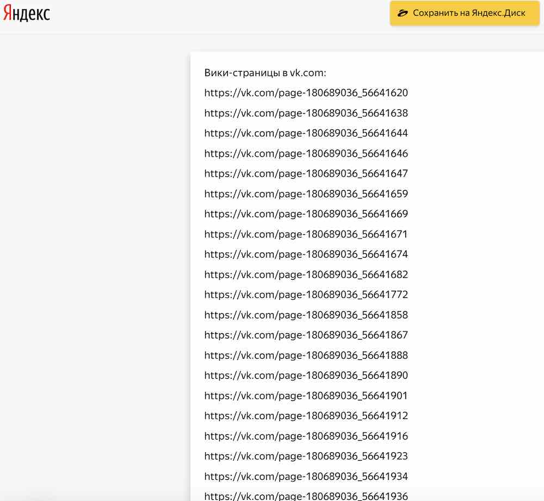Click the Yandex Disk icon on the save button
This screenshot has width=544, height=501.
pos(403,13)
